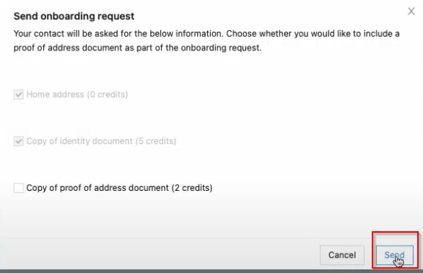Toggle the Home address checkbox

coord(19,94)
